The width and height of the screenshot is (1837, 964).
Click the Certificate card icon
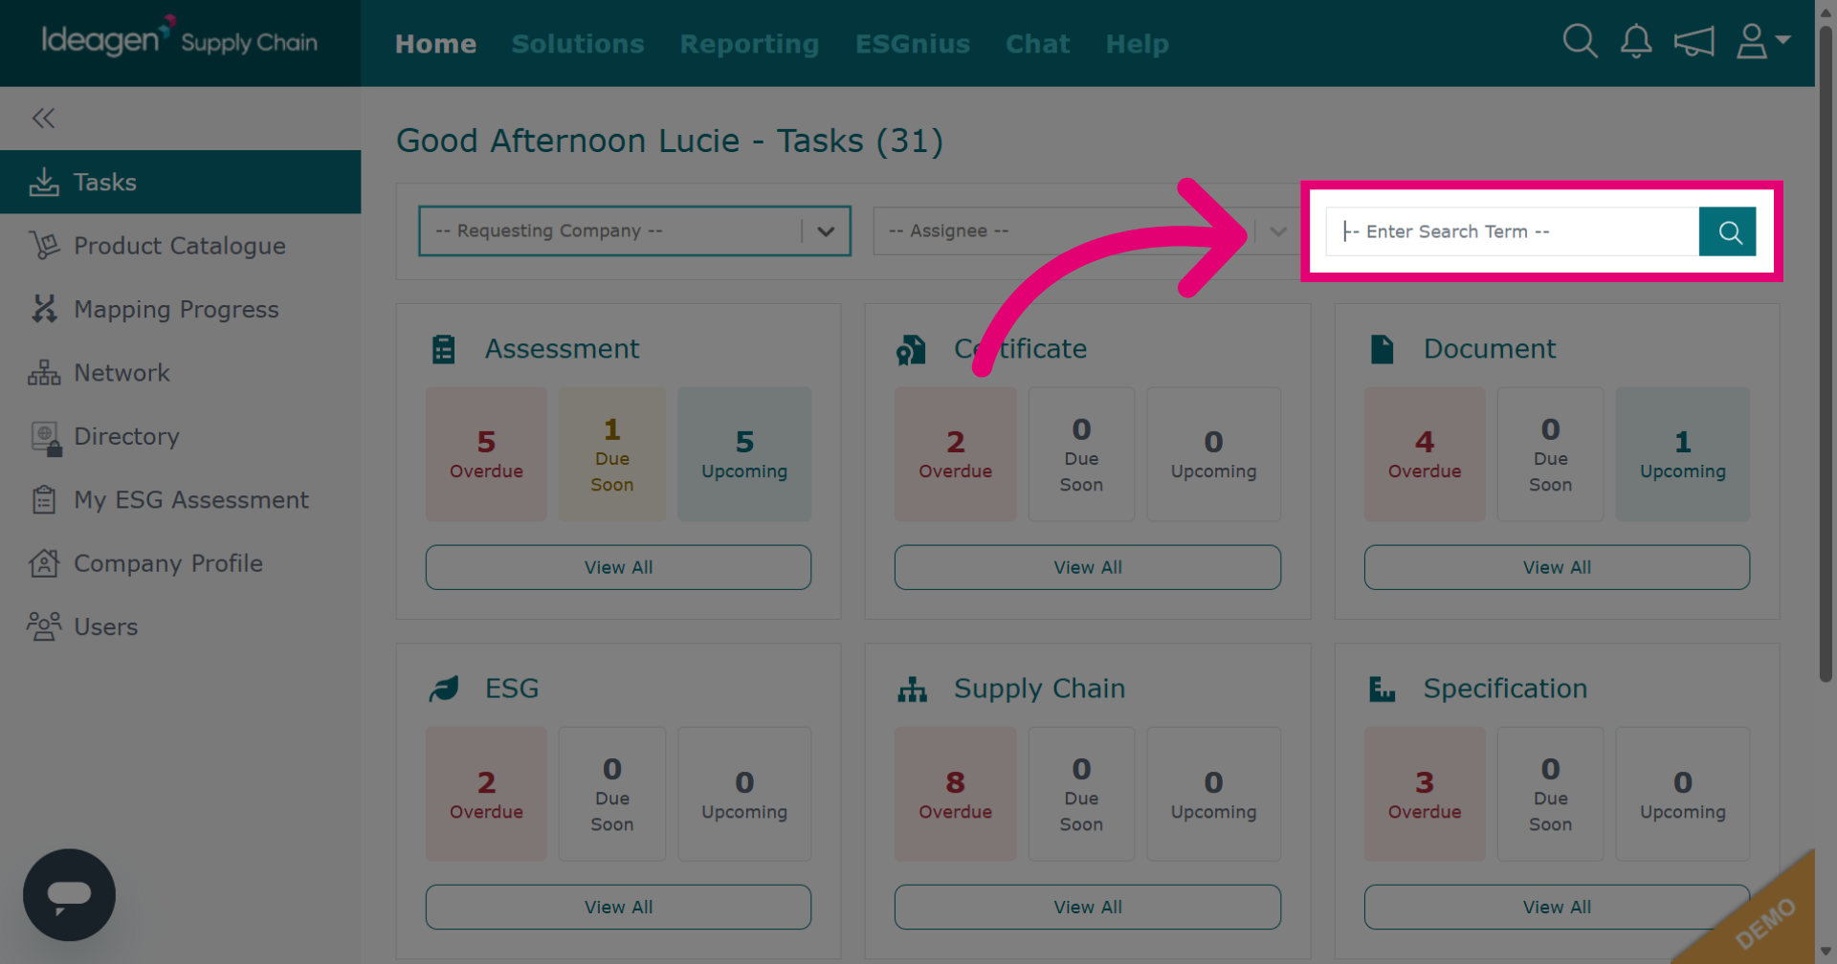point(911,350)
